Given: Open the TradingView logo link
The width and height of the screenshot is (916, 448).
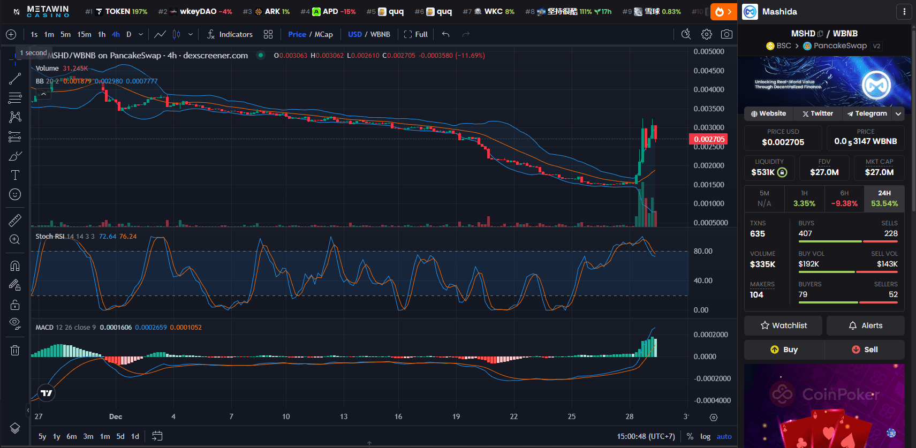Looking at the screenshot, I should [47, 393].
